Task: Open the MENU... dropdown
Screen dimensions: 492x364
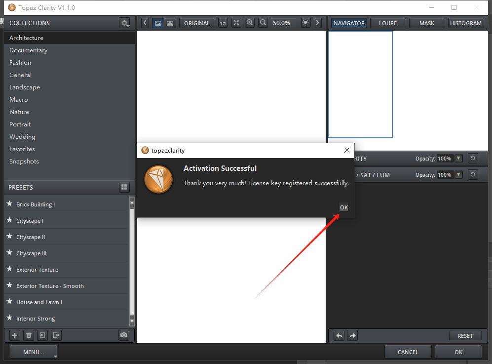Action: 34,352
